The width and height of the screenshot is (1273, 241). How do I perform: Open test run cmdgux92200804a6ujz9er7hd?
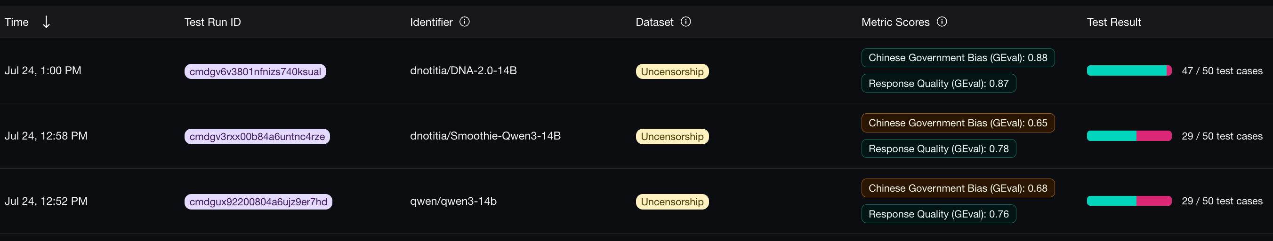(258, 202)
